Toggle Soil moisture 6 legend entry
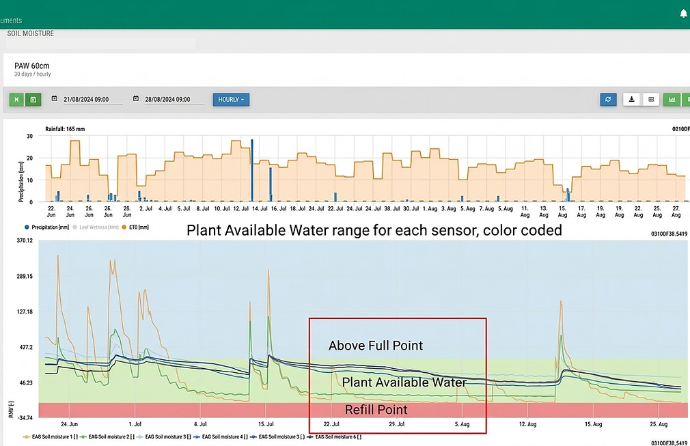 335,436
